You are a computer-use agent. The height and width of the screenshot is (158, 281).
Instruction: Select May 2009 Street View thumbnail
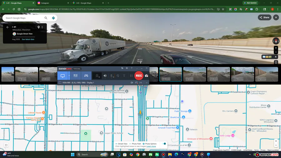pos(243,74)
